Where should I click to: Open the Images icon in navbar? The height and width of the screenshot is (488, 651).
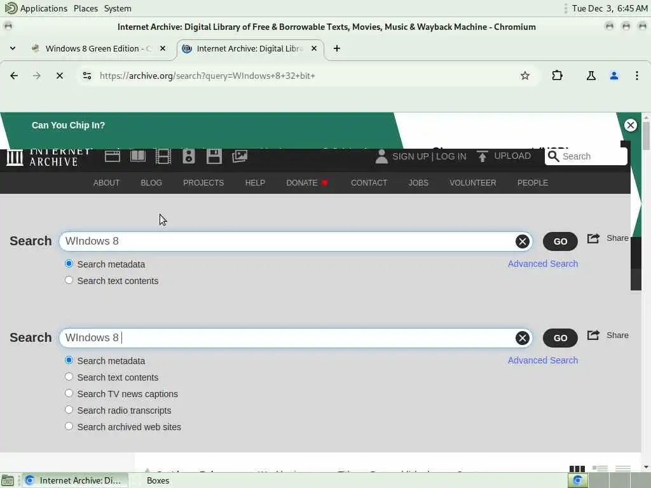(x=240, y=156)
